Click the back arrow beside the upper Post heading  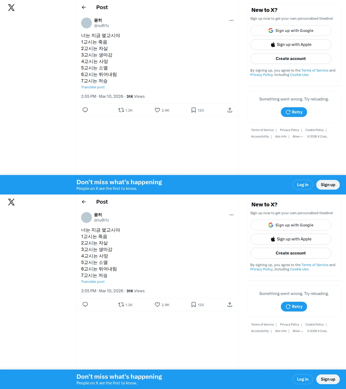84,7
